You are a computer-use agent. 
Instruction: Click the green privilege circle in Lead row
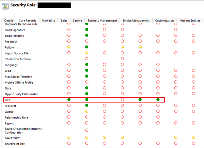[87, 70]
